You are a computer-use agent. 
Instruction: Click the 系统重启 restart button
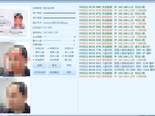pos(54,72)
